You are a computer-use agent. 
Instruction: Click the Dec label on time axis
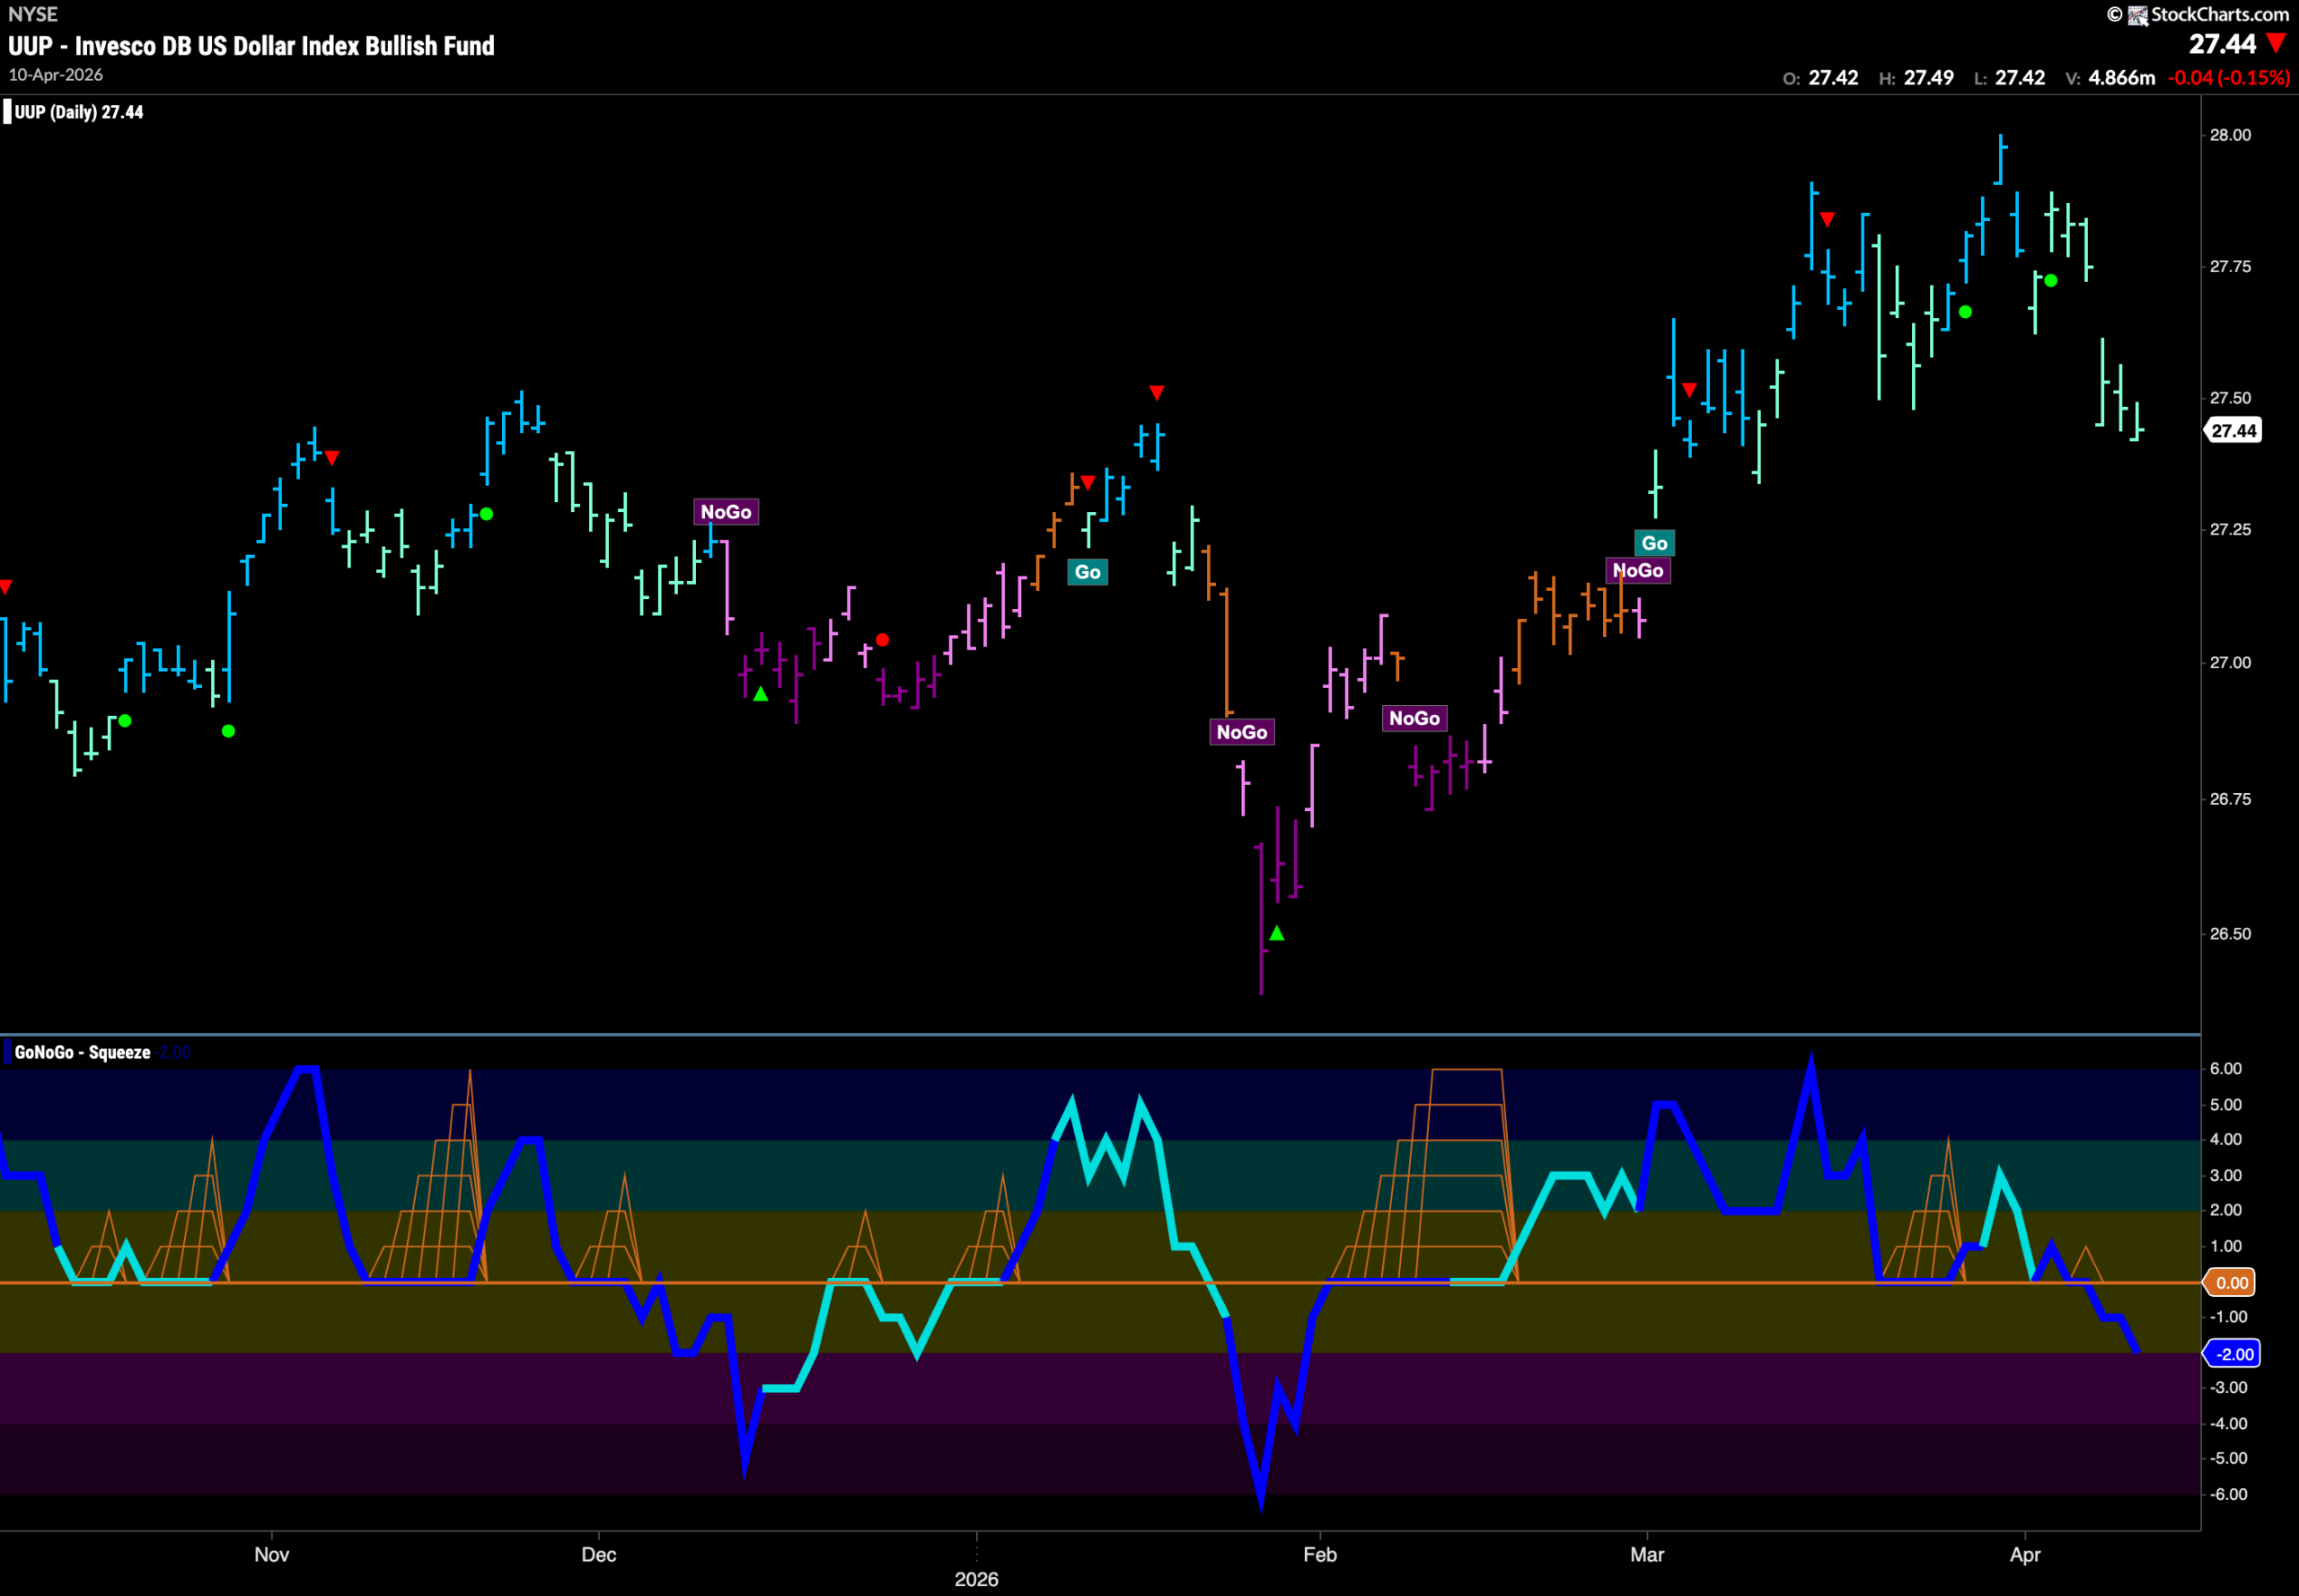[x=599, y=1554]
